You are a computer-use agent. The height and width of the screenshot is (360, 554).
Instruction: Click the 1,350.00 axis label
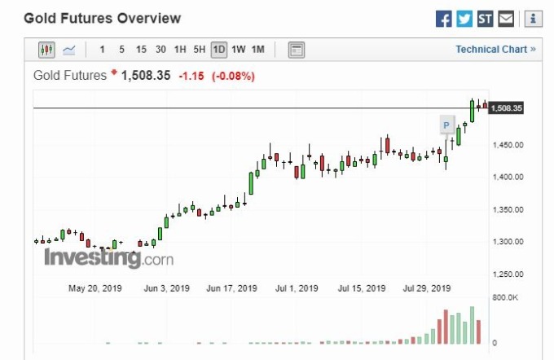pos(508,209)
